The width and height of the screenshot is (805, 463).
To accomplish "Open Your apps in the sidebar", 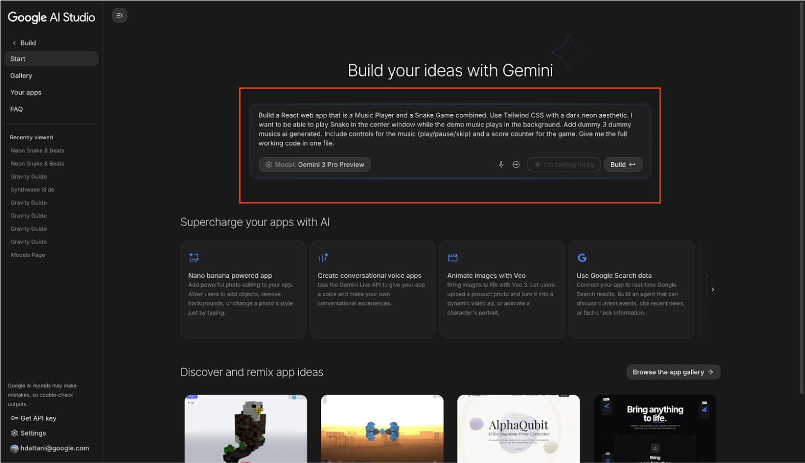I will click(26, 92).
